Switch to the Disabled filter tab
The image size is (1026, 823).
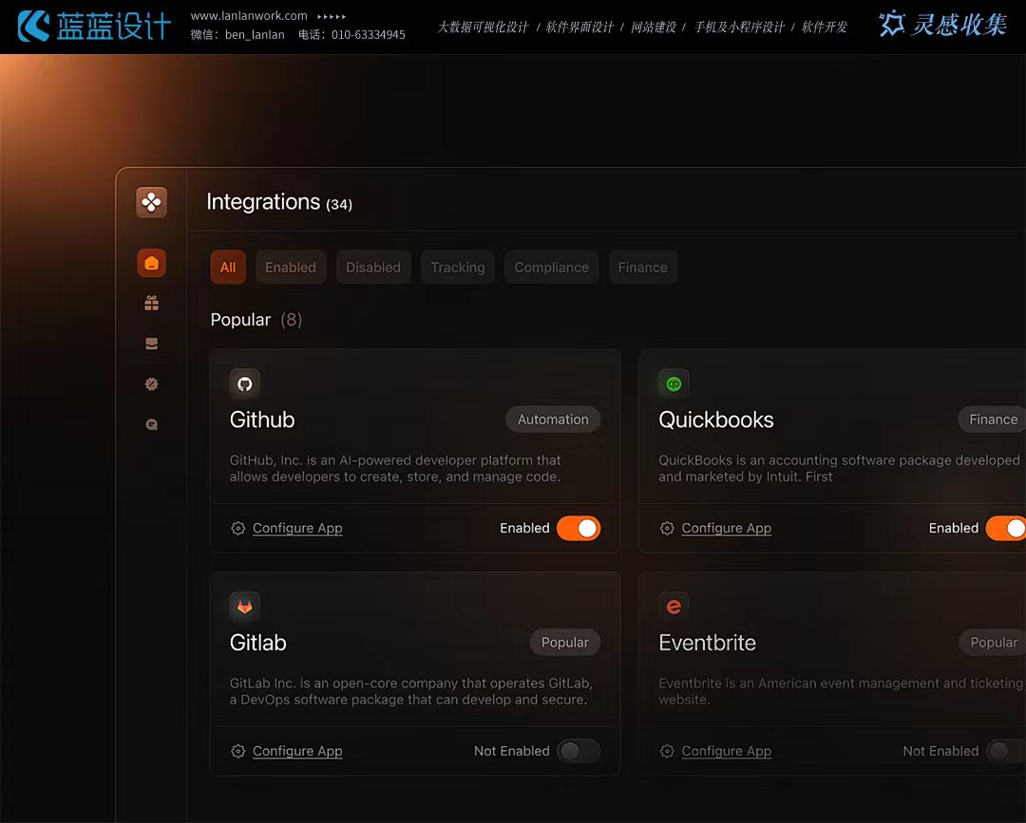[x=373, y=268]
